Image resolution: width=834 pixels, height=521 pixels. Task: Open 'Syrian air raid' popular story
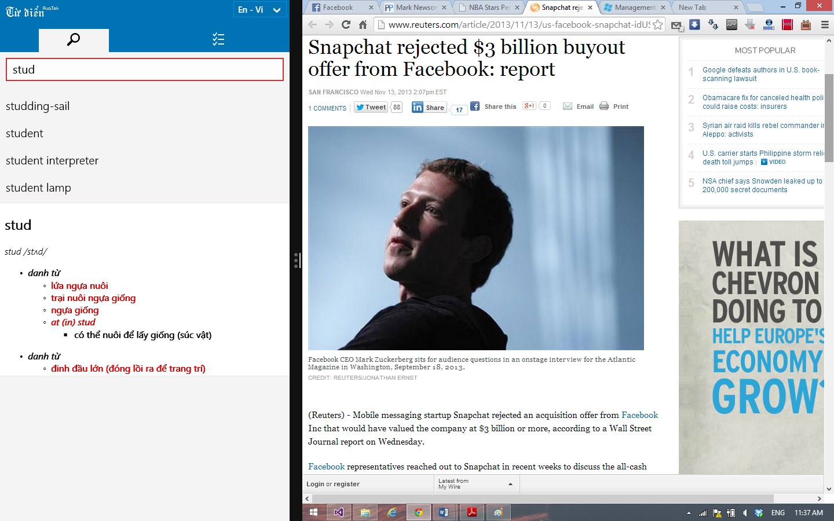click(x=763, y=130)
